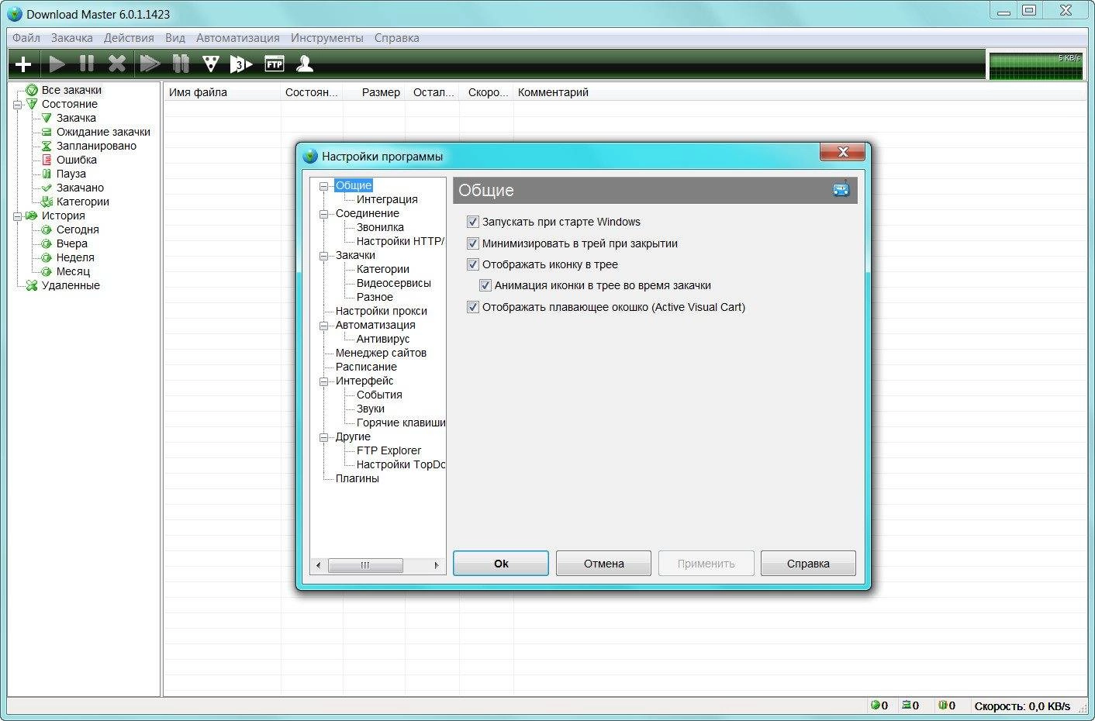Screen dimensions: 1095x721
Task: Pause download with the pause toolbar icon
Action: tap(87, 64)
